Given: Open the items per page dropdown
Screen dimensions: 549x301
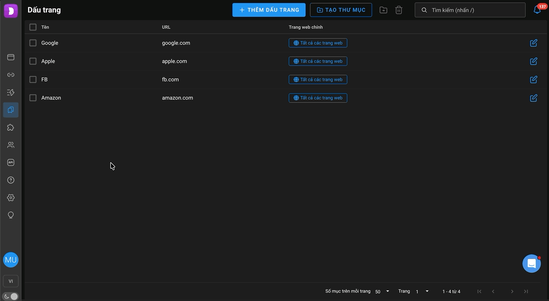Looking at the screenshot, I should [x=382, y=291].
